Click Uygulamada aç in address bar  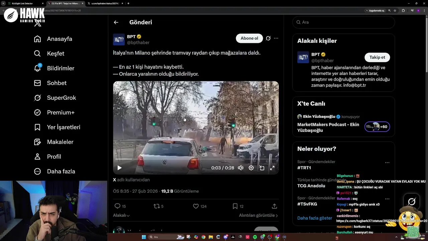375,10
